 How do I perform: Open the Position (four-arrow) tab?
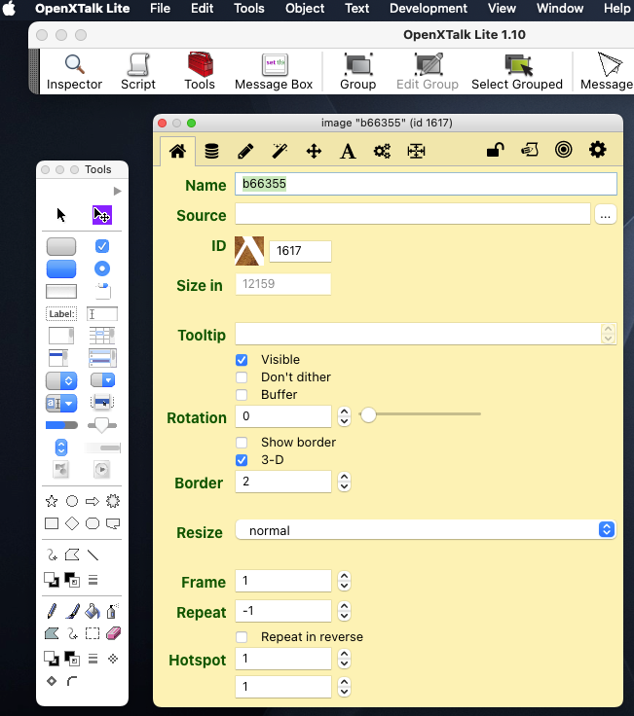[x=314, y=151]
